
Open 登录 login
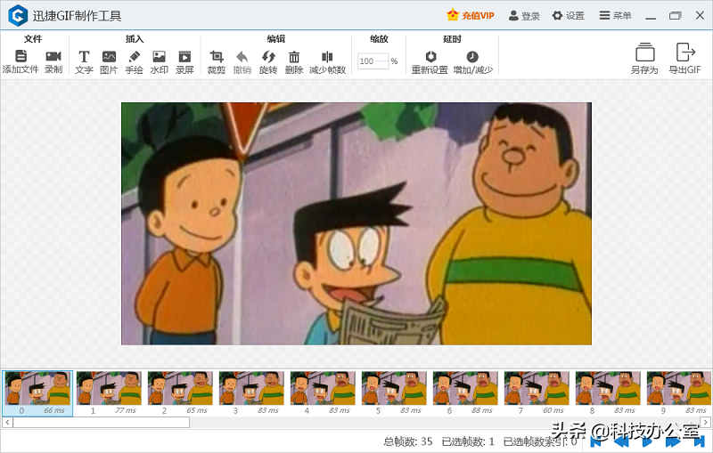524,16
